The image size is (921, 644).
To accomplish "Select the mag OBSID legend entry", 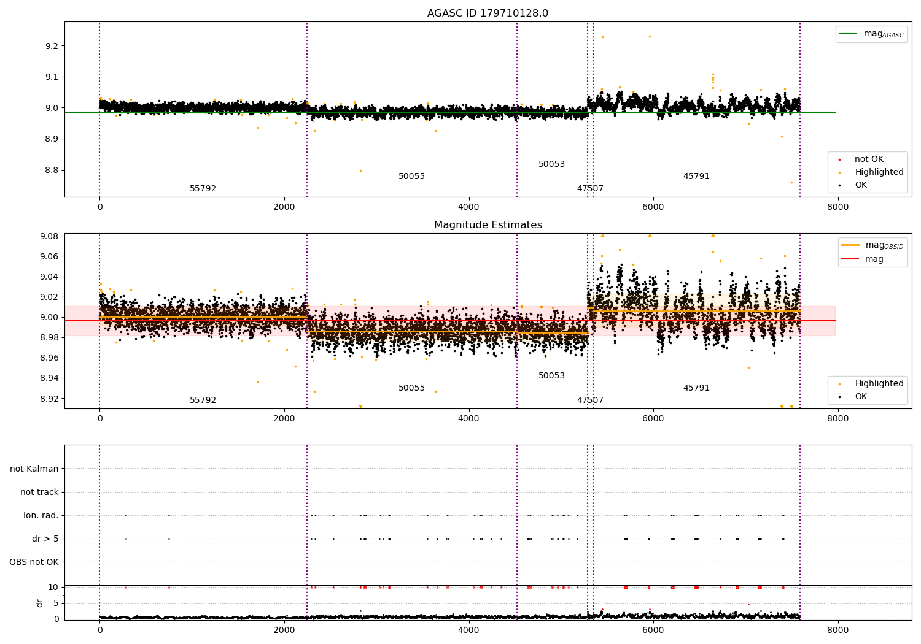I will (872, 245).
